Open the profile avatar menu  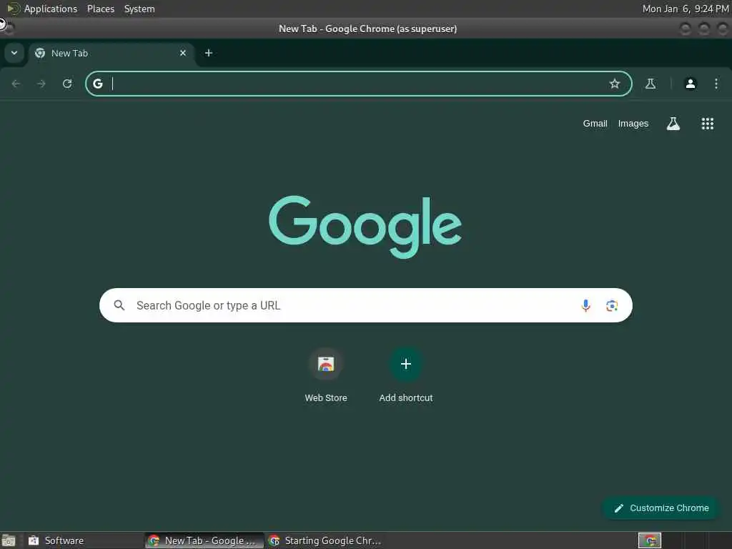(691, 84)
